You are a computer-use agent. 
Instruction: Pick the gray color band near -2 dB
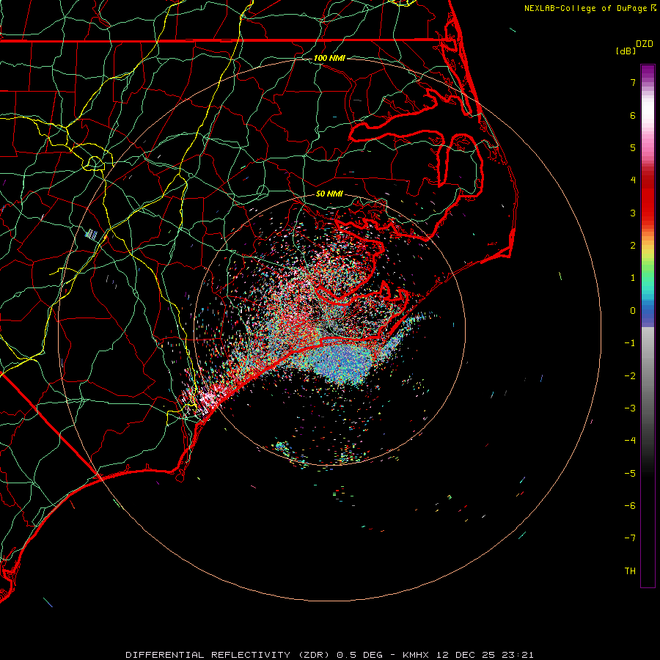(648, 375)
